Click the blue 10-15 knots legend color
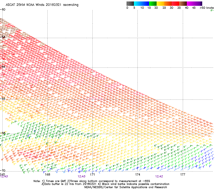Screen dimensions: 215x189 [x=145, y=3]
